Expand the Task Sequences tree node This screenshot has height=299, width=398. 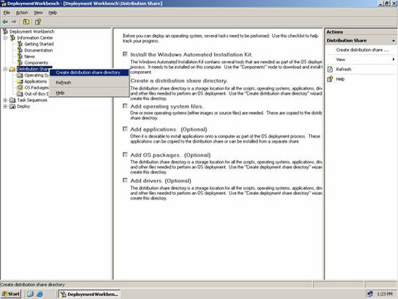(5, 100)
